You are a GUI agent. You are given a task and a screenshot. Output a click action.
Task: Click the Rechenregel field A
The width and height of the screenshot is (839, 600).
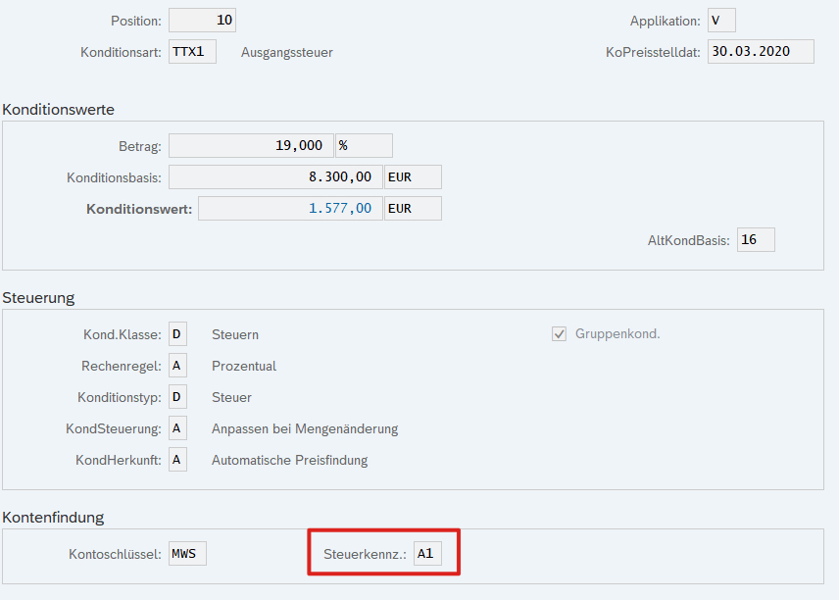click(x=177, y=366)
